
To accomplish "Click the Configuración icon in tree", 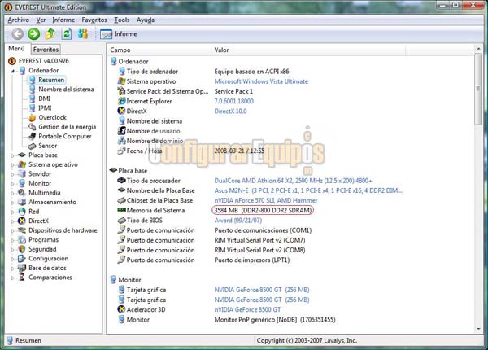I will 22,259.
